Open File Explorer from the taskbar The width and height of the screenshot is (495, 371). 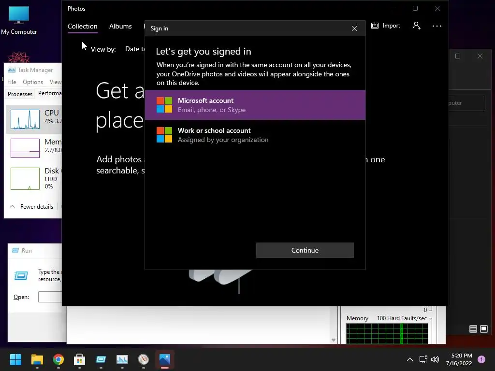coord(37,359)
